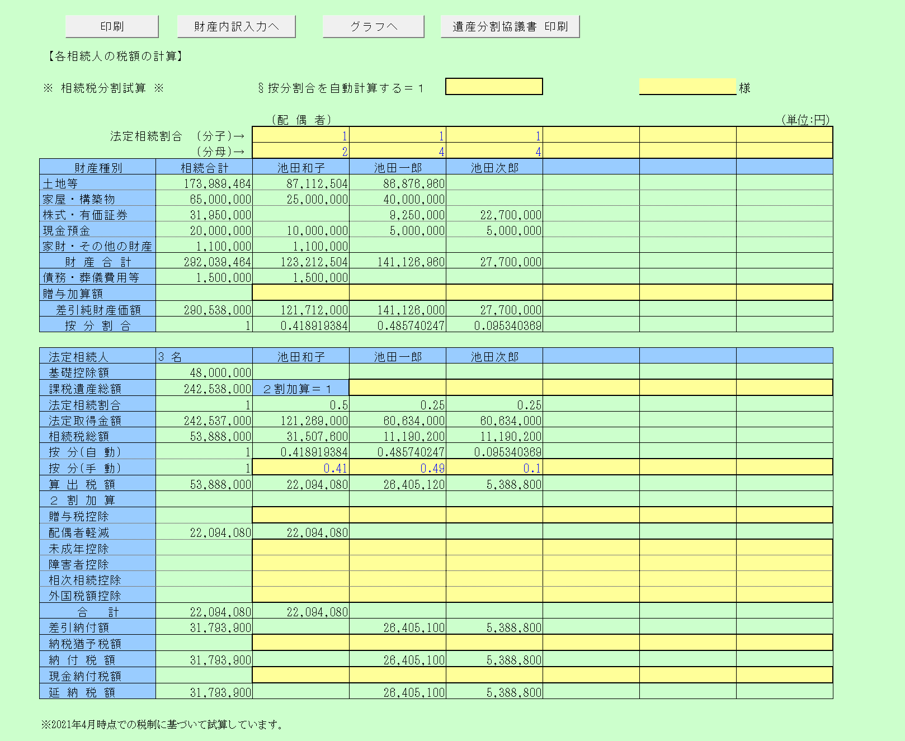Select the 按分割合 auto-calculation input field
This screenshot has height=741, width=905.
tap(494, 87)
